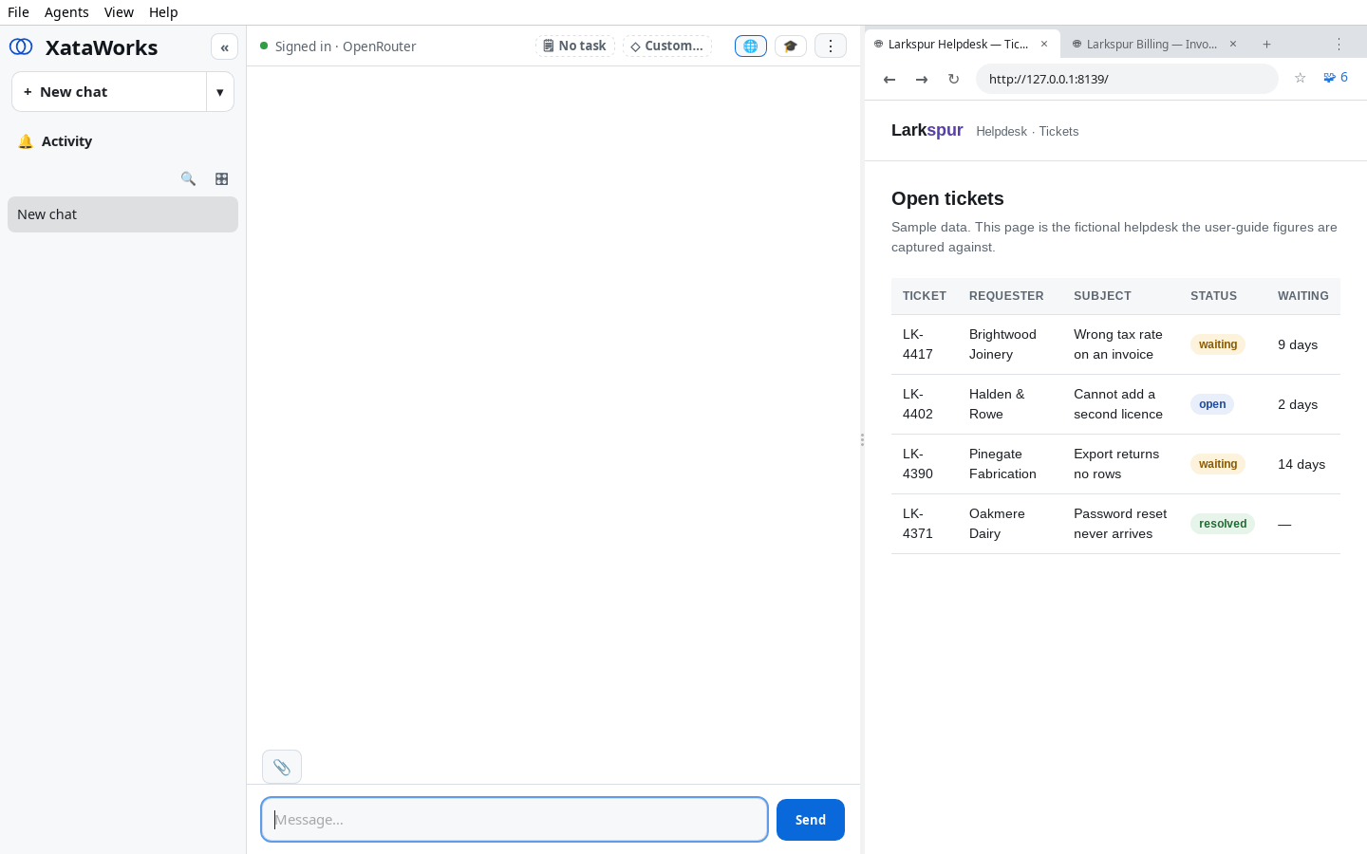Toggle the graduation cap button
Viewport: 1367px width, 854px height.
(x=791, y=46)
